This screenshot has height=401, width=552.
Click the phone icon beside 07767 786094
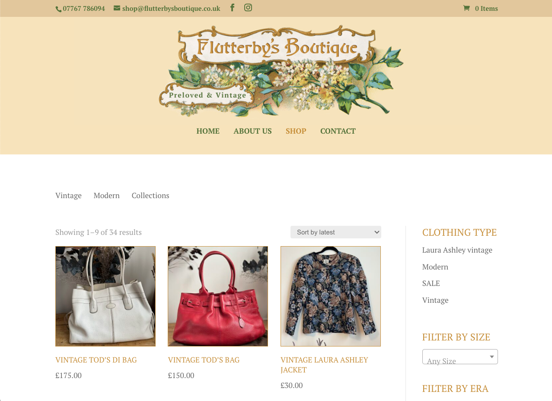click(58, 9)
